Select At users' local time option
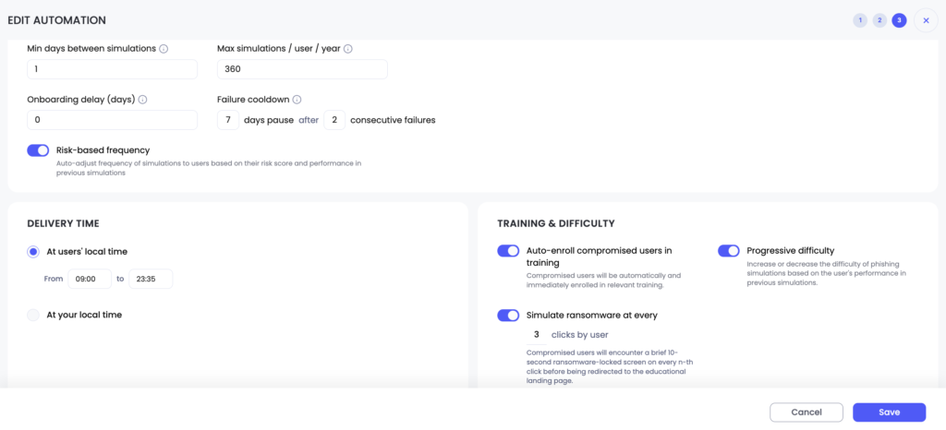The height and width of the screenshot is (430, 946). tap(33, 251)
